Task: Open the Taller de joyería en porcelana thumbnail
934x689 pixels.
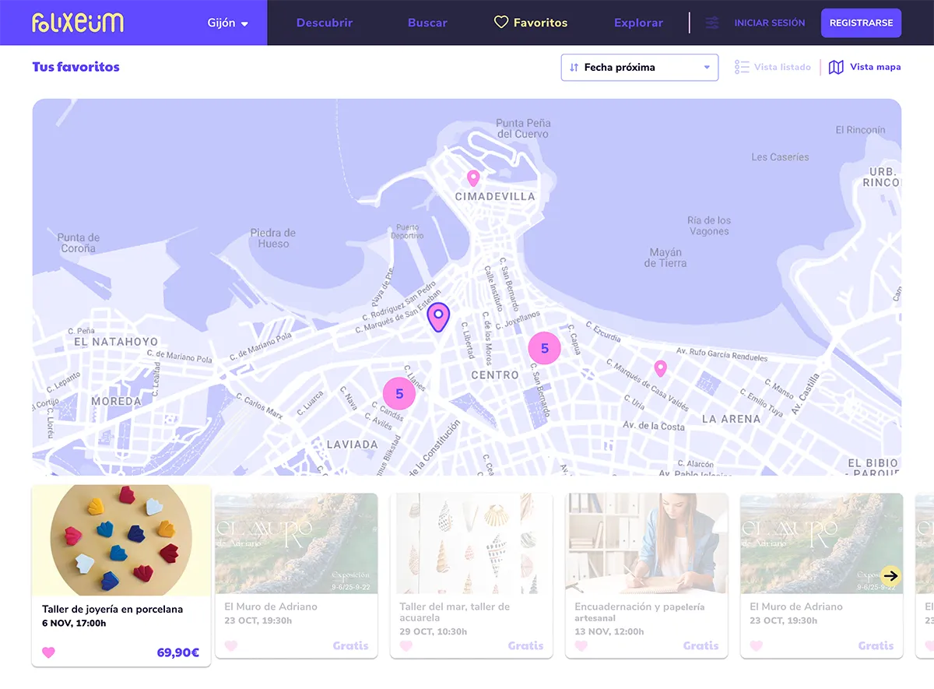Action: pyautogui.click(x=121, y=540)
